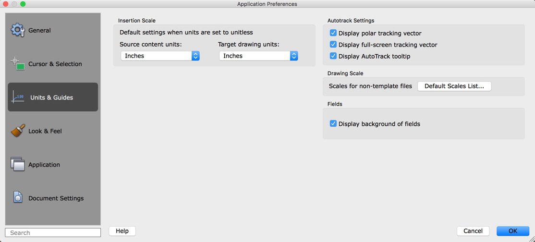Disable Display polar tracking vector
The height and width of the screenshot is (242, 535).
click(x=333, y=33)
